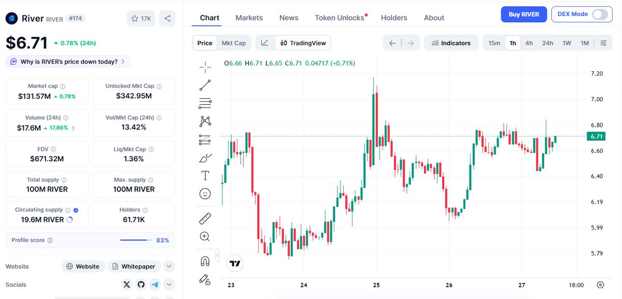Click the TradingView logo on chart
The width and height of the screenshot is (622, 299).
pyautogui.click(x=236, y=263)
